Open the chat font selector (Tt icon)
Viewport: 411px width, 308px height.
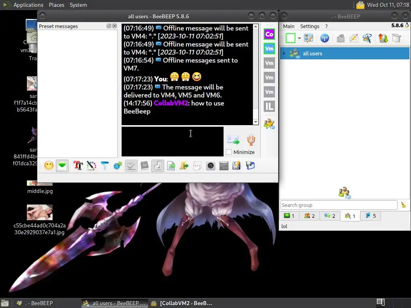coord(78,166)
